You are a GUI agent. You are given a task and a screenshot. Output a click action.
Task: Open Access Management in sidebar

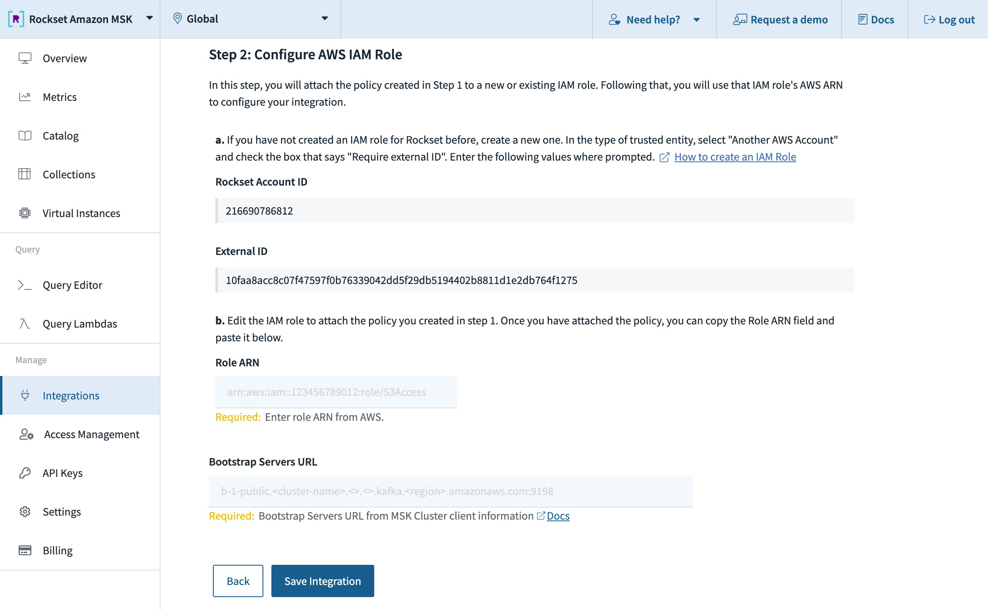pos(92,434)
